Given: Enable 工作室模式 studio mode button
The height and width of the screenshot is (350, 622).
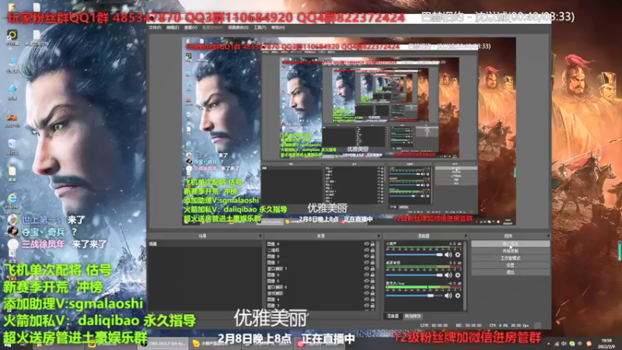Looking at the screenshot, I should pyautogui.click(x=510, y=258).
